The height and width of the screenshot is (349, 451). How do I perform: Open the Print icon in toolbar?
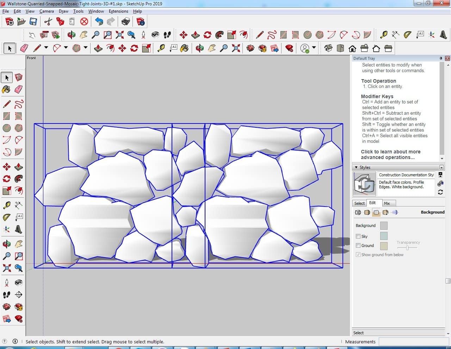coord(126,22)
